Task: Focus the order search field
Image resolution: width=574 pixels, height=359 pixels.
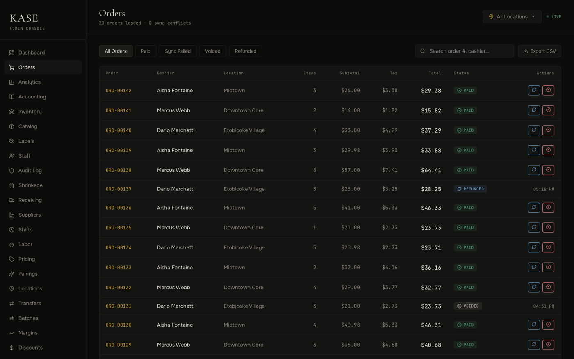Action: tap(464, 51)
